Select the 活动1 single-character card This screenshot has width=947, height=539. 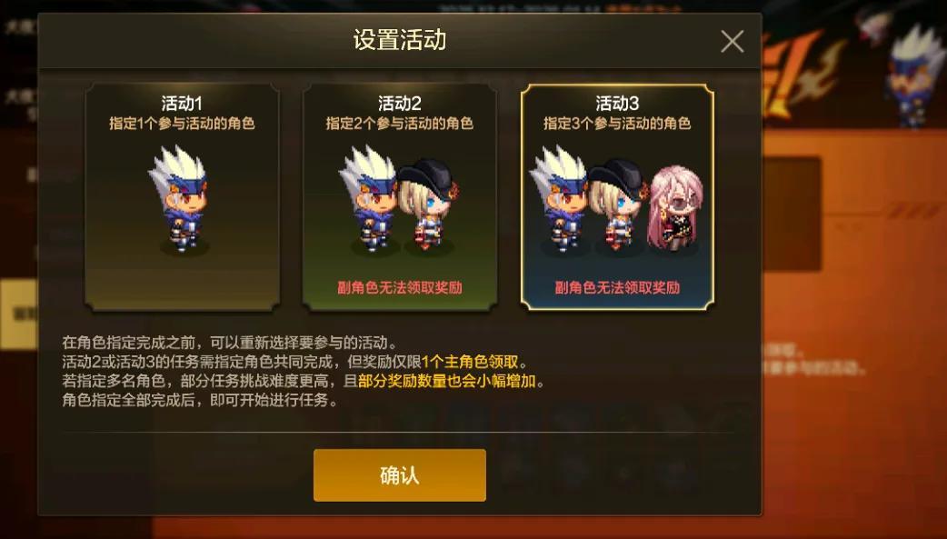click(182, 197)
